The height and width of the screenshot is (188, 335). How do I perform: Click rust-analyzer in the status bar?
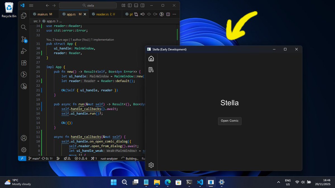(x=109, y=158)
